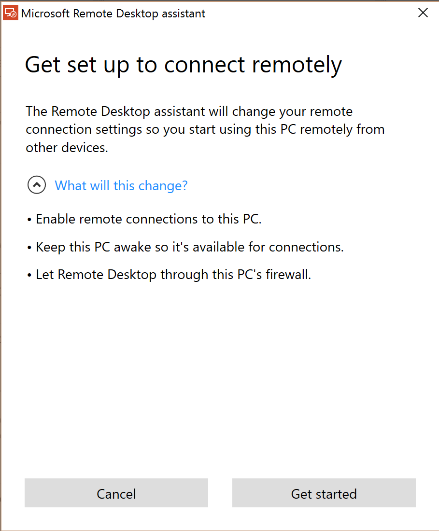439x531 pixels.
Task: Collapse the "What will this change?" section
Action: coord(37,185)
